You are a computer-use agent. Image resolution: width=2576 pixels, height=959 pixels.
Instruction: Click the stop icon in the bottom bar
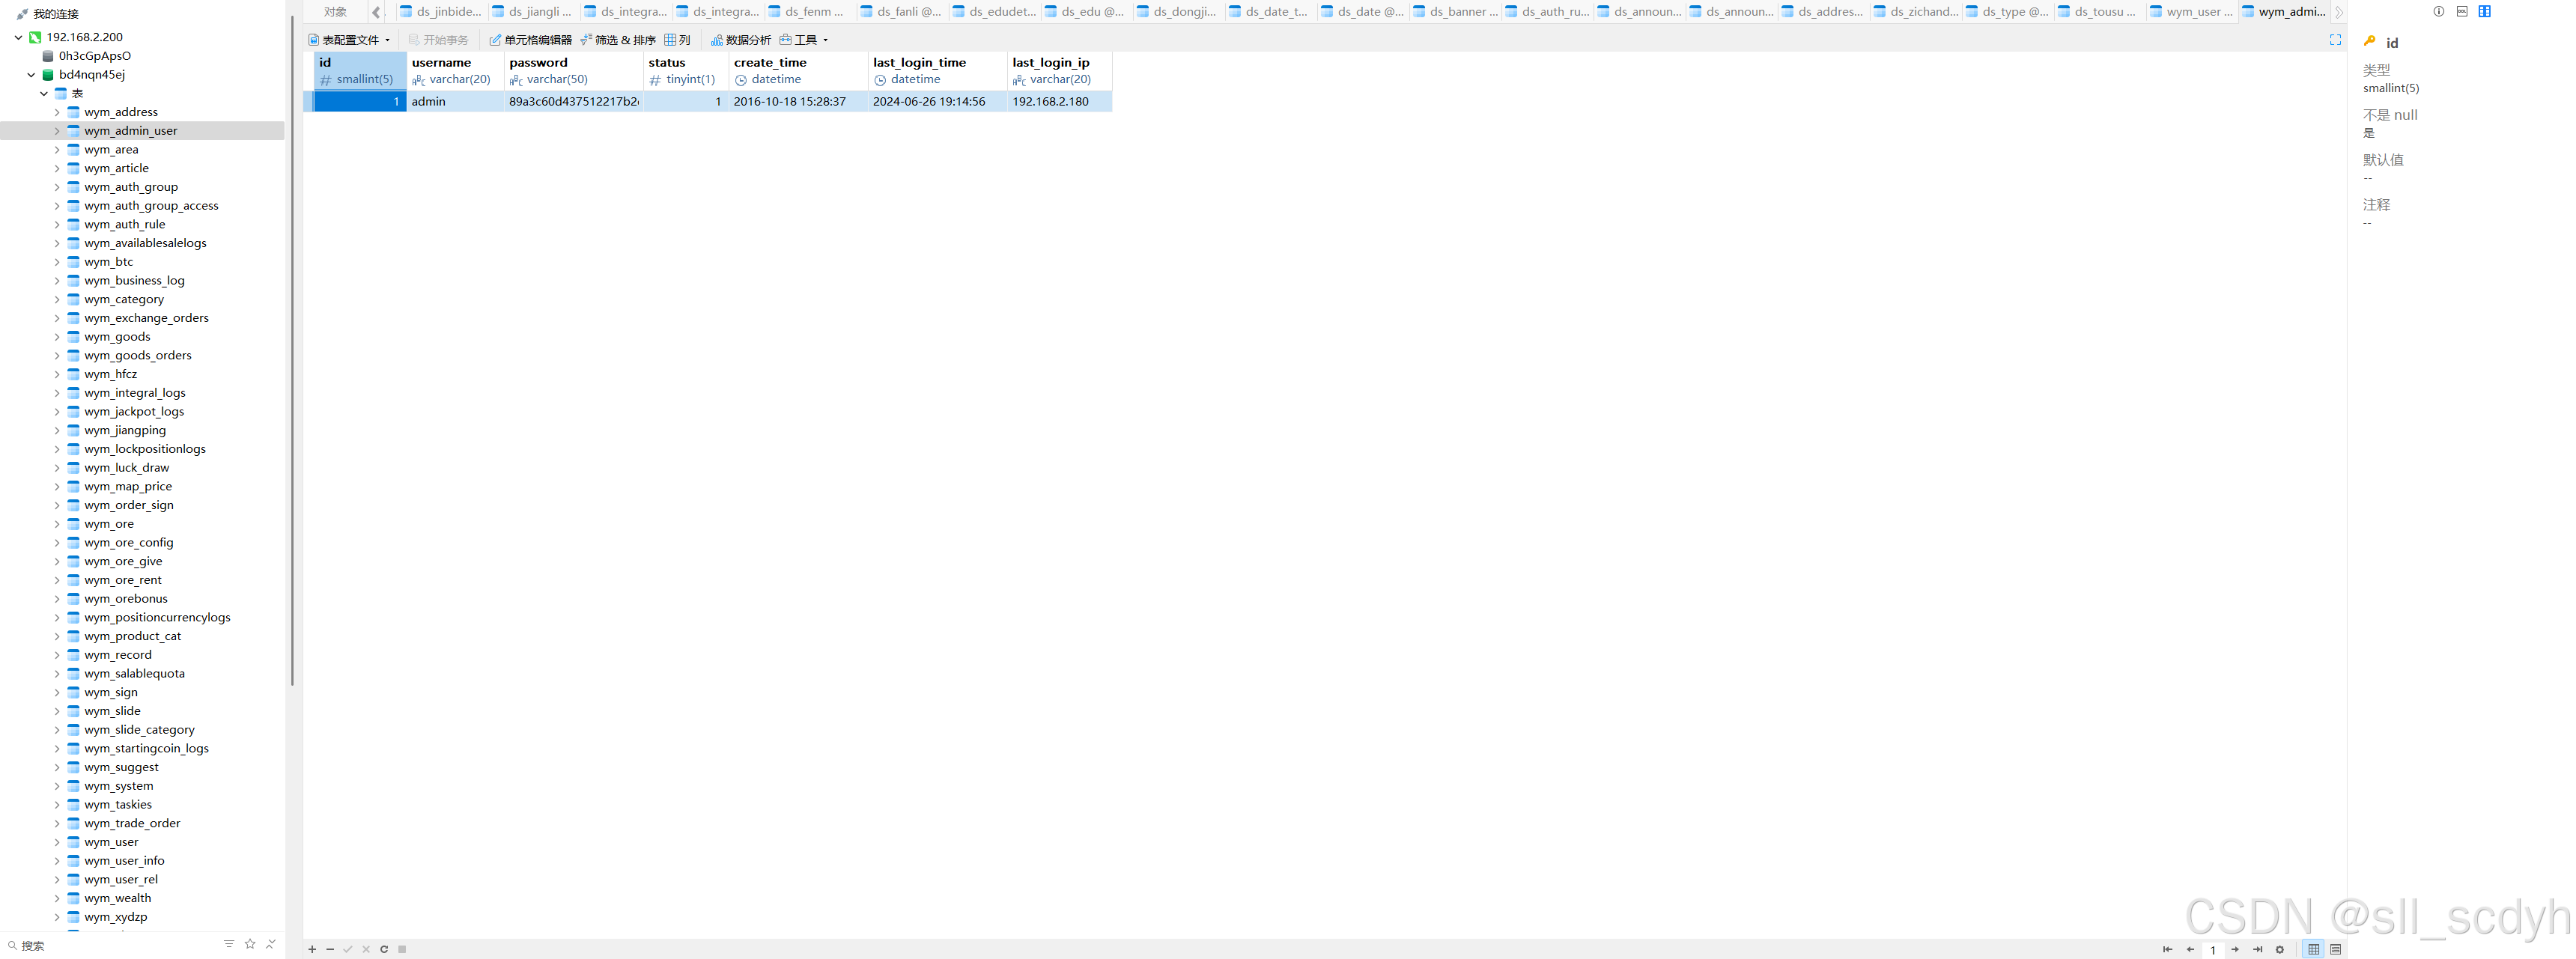click(x=402, y=949)
